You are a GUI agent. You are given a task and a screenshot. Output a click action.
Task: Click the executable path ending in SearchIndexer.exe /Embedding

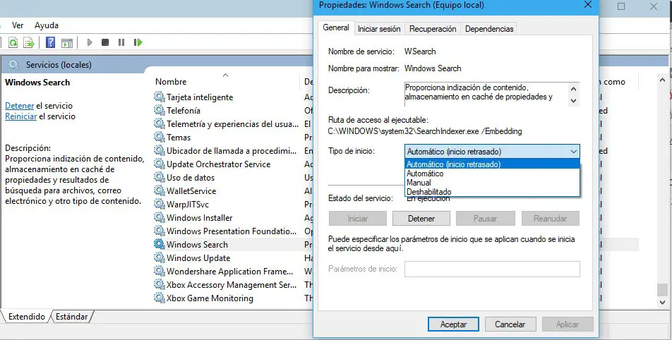click(425, 131)
